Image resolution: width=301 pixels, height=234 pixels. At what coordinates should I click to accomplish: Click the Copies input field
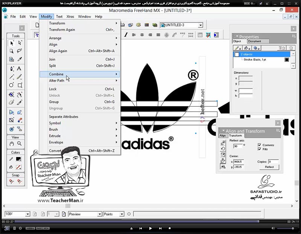274,162
